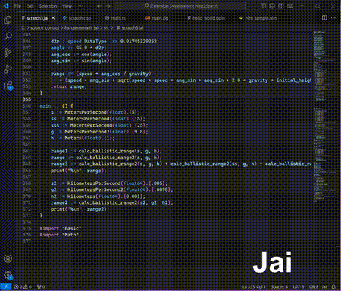Open the Source Control view
341x291 pixels.
coord(8,52)
